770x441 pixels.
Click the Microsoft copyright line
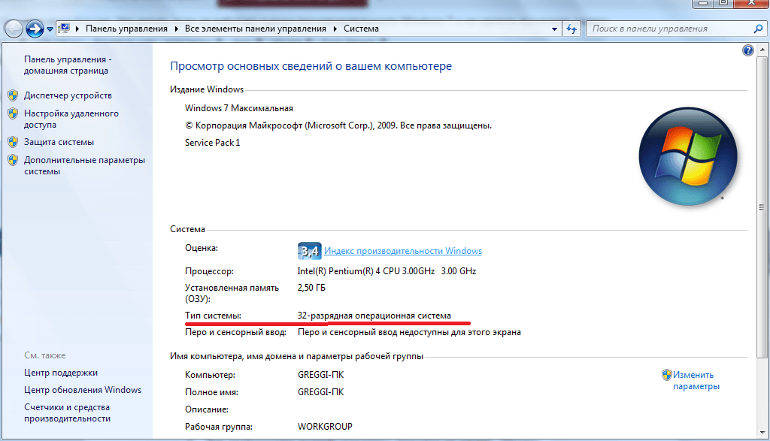click(338, 125)
